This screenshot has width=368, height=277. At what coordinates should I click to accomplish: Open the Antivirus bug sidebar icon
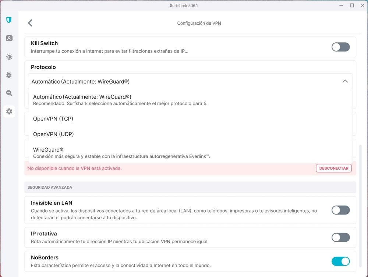point(9,75)
